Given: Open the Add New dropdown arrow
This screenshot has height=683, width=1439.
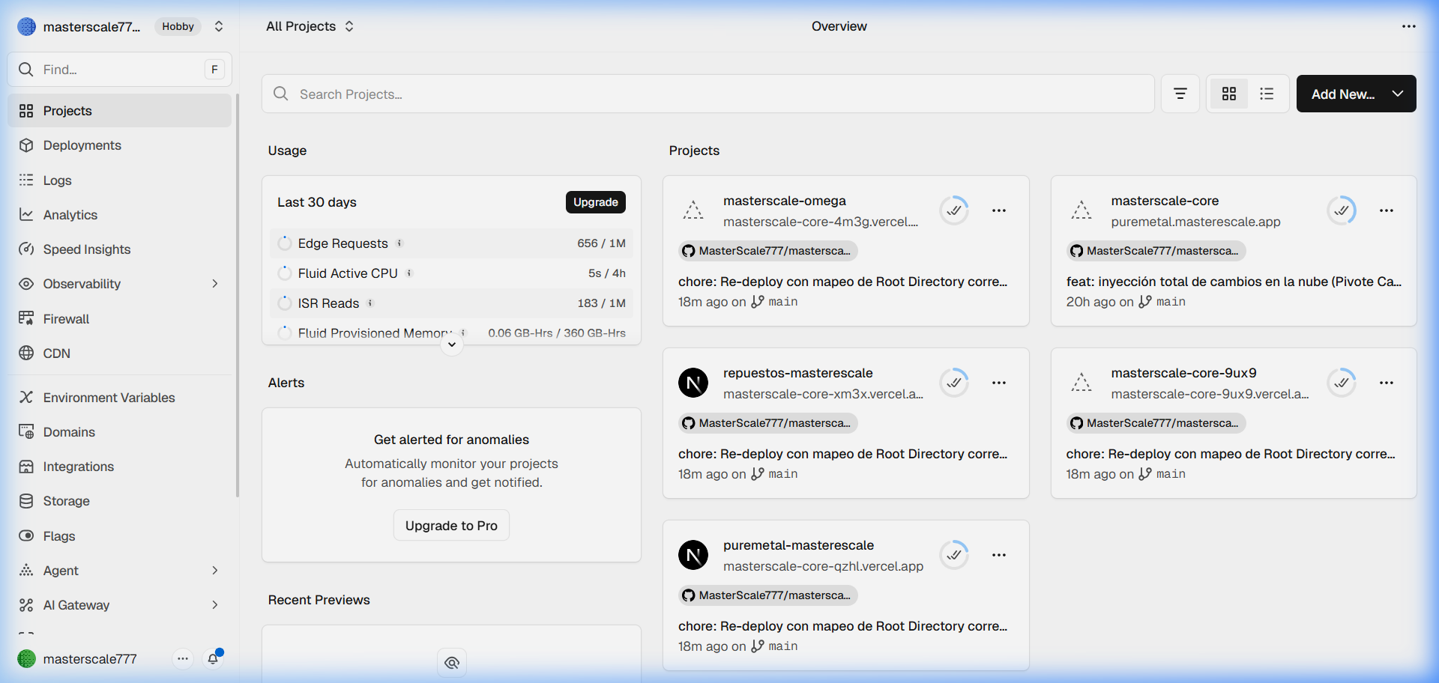Looking at the screenshot, I should pyautogui.click(x=1398, y=94).
